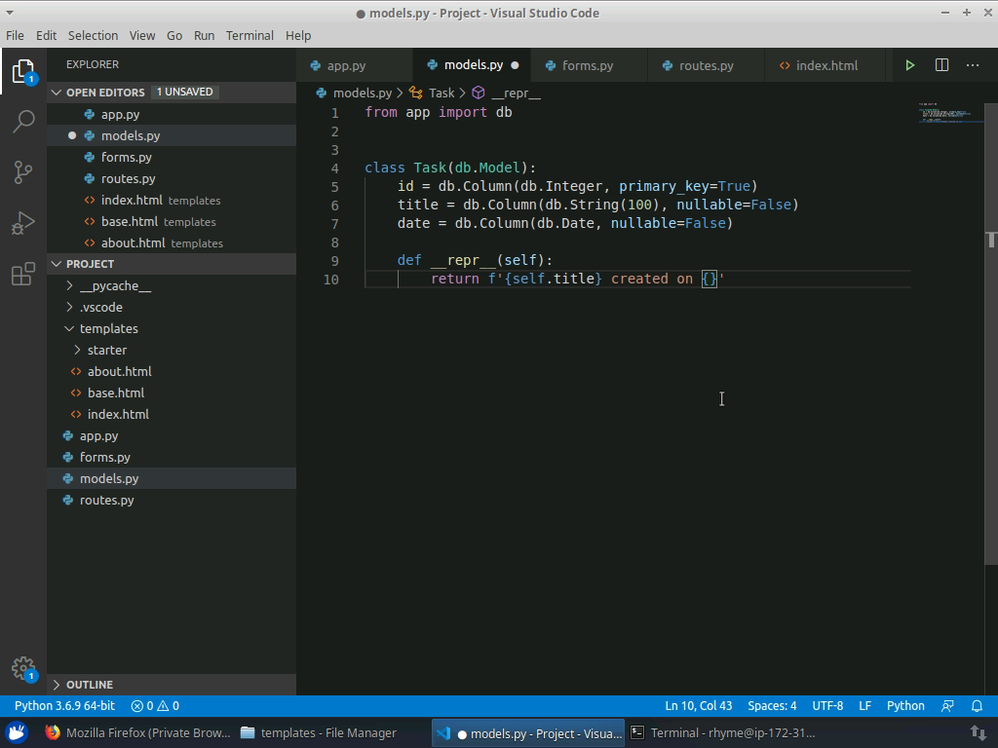Collapse the templates folder
The width and height of the screenshot is (998, 748).
pos(68,328)
